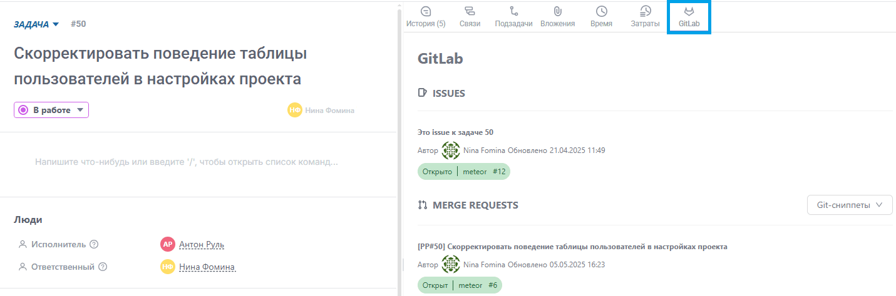
Task: Click assignee link Антон Руль
Action: (202, 244)
